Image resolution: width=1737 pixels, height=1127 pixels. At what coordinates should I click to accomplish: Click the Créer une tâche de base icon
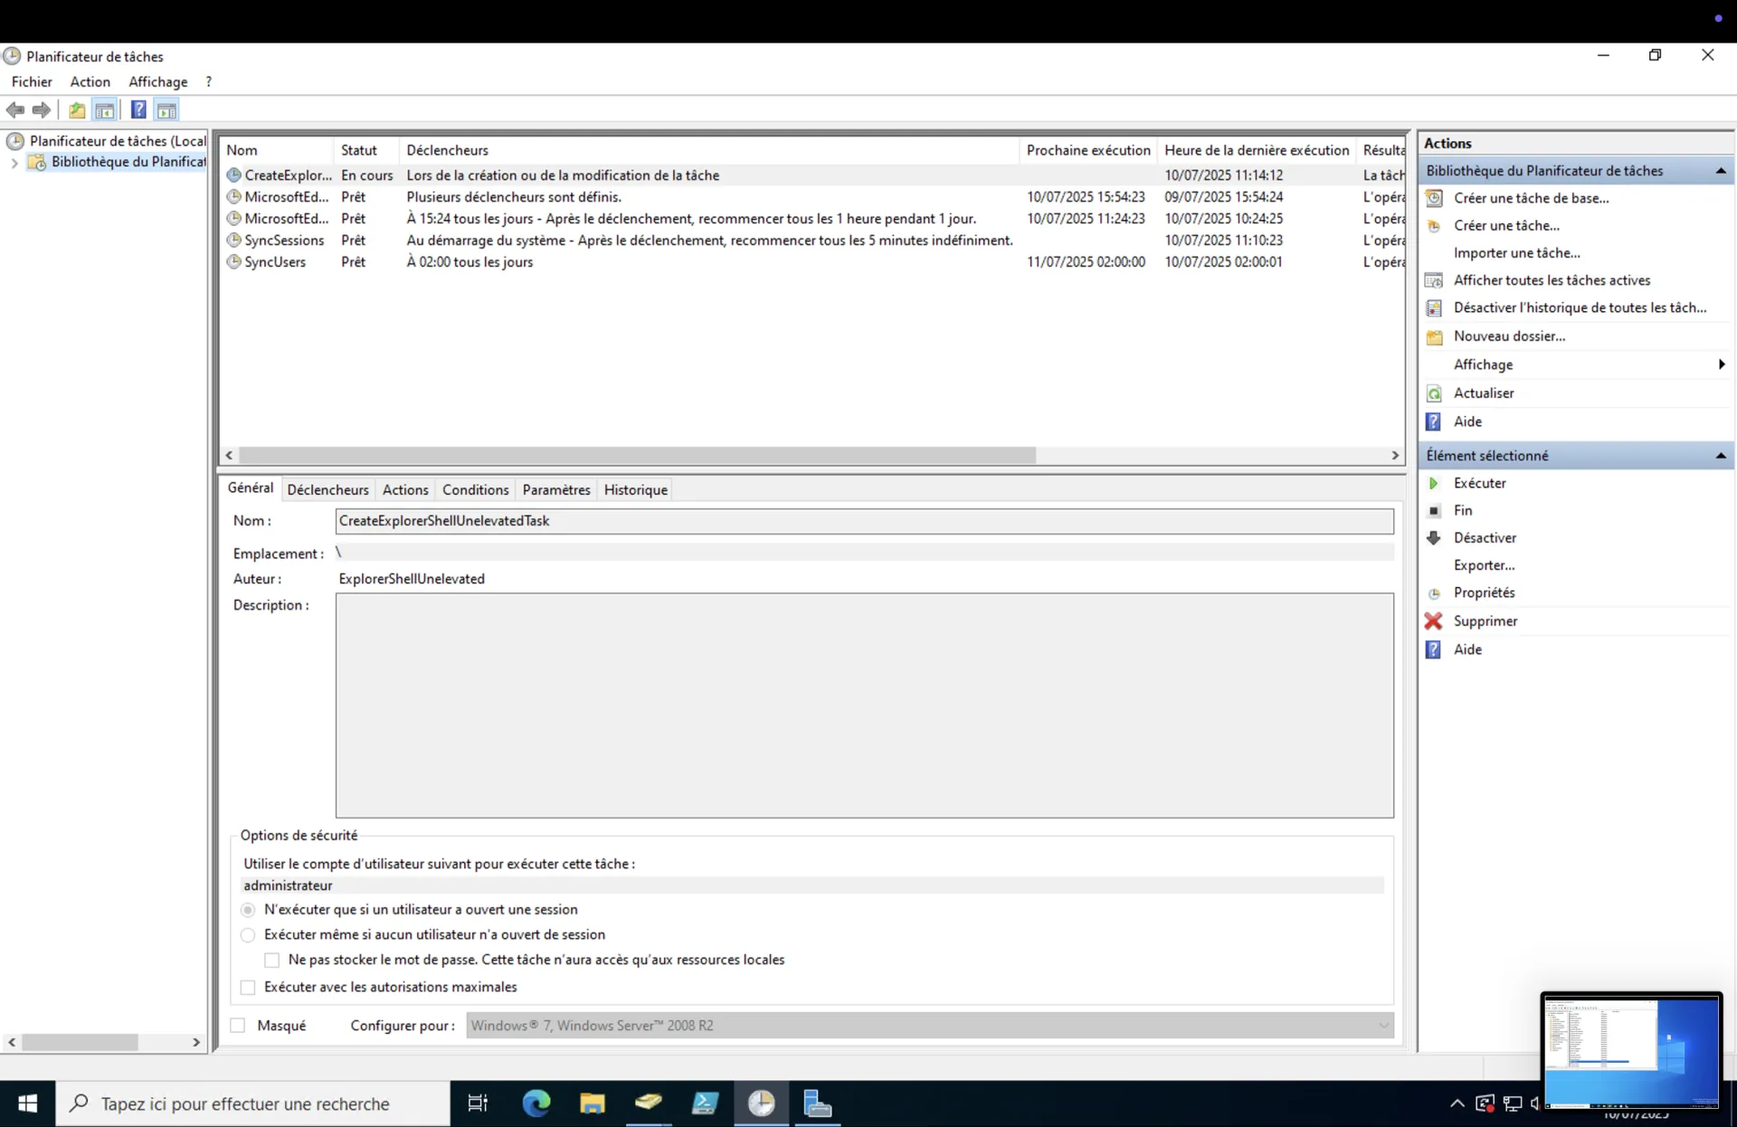[1434, 198]
